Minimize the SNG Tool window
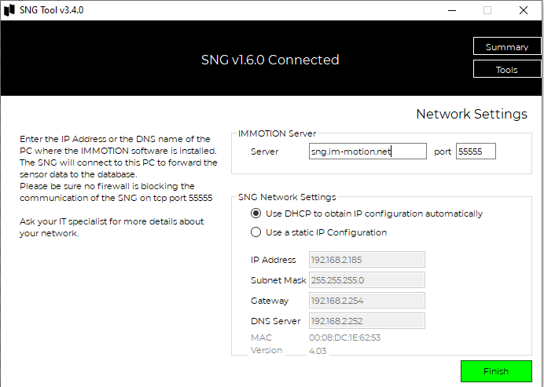Screen dimensions: 544x387 click(x=452, y=10)
